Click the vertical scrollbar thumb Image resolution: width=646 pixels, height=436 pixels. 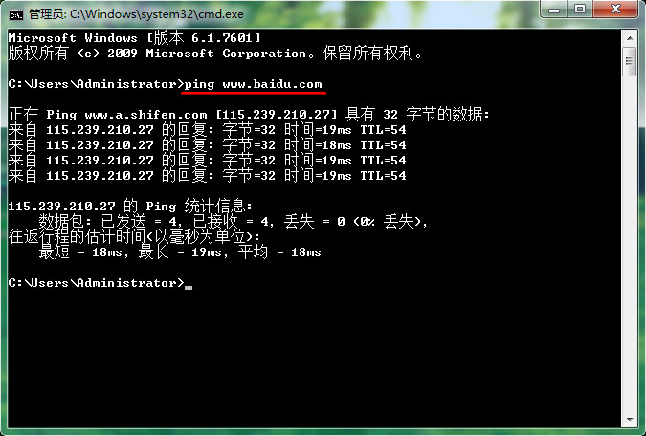point(630,61)
